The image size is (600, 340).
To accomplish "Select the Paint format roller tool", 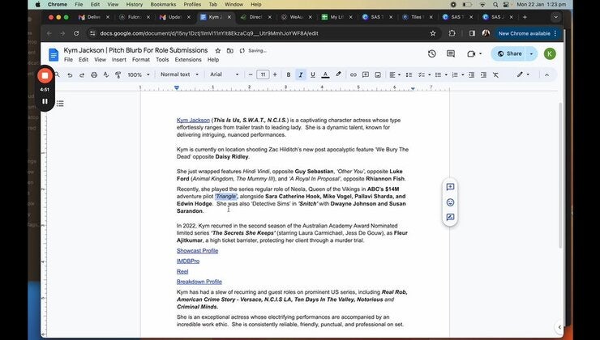I will point(118,74).
